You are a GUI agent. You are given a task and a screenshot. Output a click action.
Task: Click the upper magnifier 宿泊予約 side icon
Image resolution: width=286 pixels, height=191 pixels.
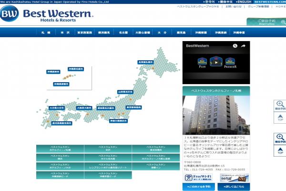280,106
